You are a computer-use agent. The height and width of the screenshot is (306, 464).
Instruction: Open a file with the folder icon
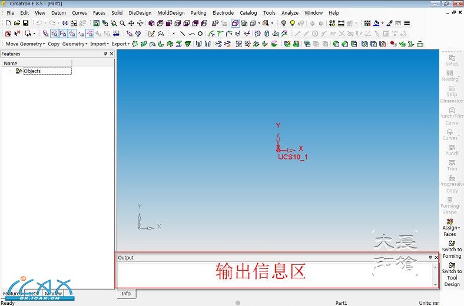pyautogui.click(x=17, y=23)
